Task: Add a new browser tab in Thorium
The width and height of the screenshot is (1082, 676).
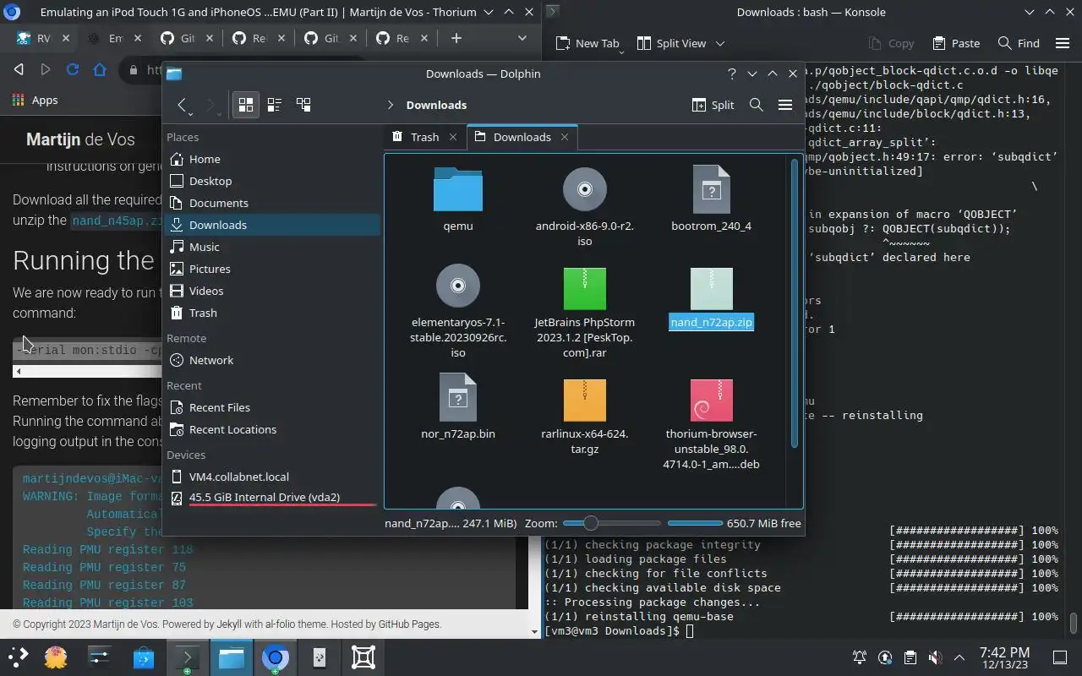Action: [x=456, y=38]
